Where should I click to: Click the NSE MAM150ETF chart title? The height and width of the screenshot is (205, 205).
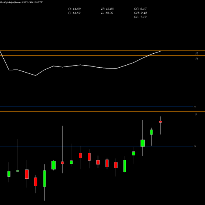pos(21,2)
